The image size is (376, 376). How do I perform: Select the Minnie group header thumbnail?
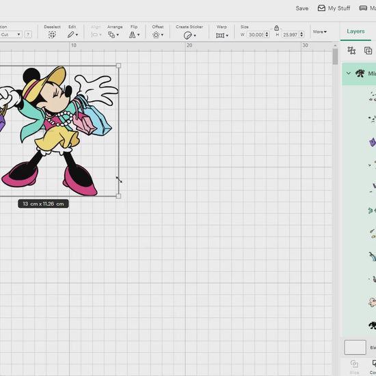click(x=360, y=73)
